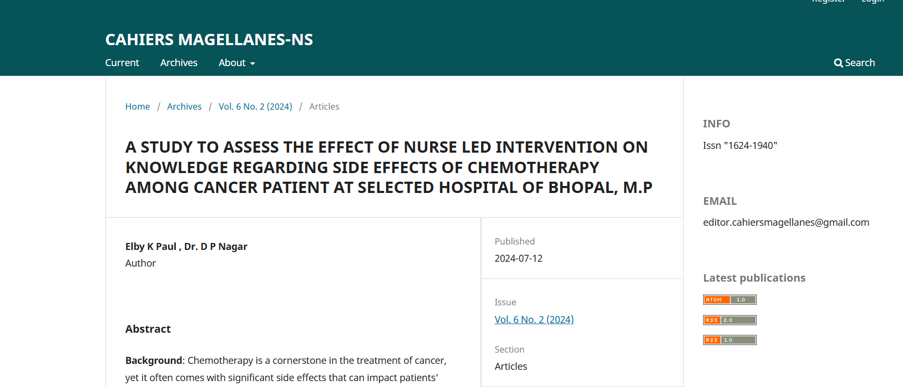The width and height of the screenshot is (903, 387).
Task: Click the published date 2024-07-12
Action: (519, 259)
